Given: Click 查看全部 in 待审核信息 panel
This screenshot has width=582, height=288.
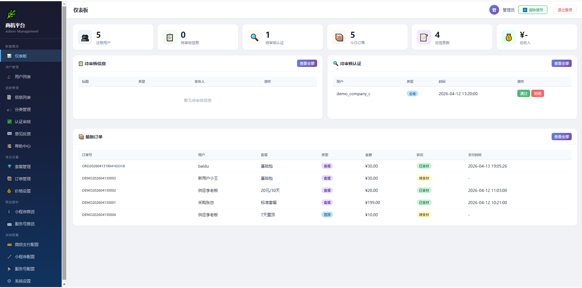Looking at the screenshot, I should point(307,64).
